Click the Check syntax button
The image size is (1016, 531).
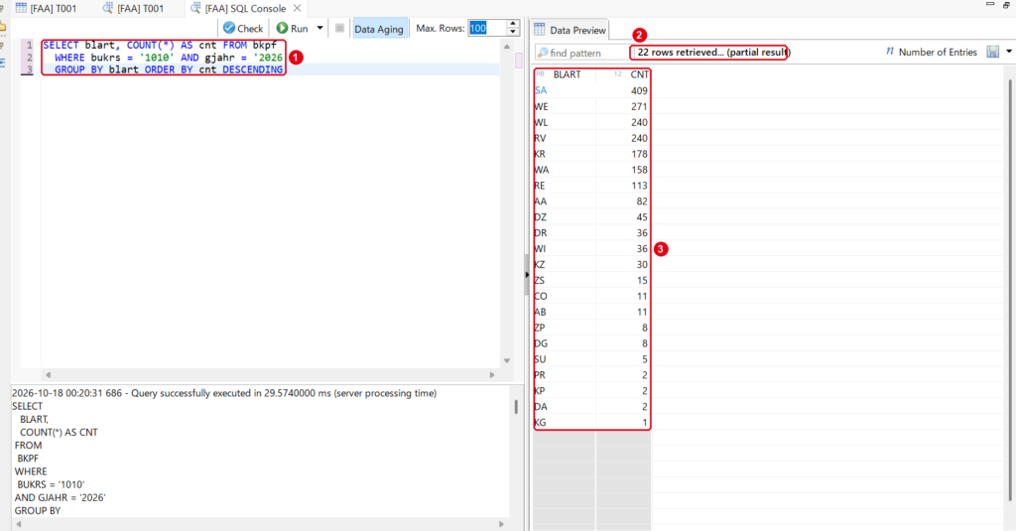click(x=243, y=29)
